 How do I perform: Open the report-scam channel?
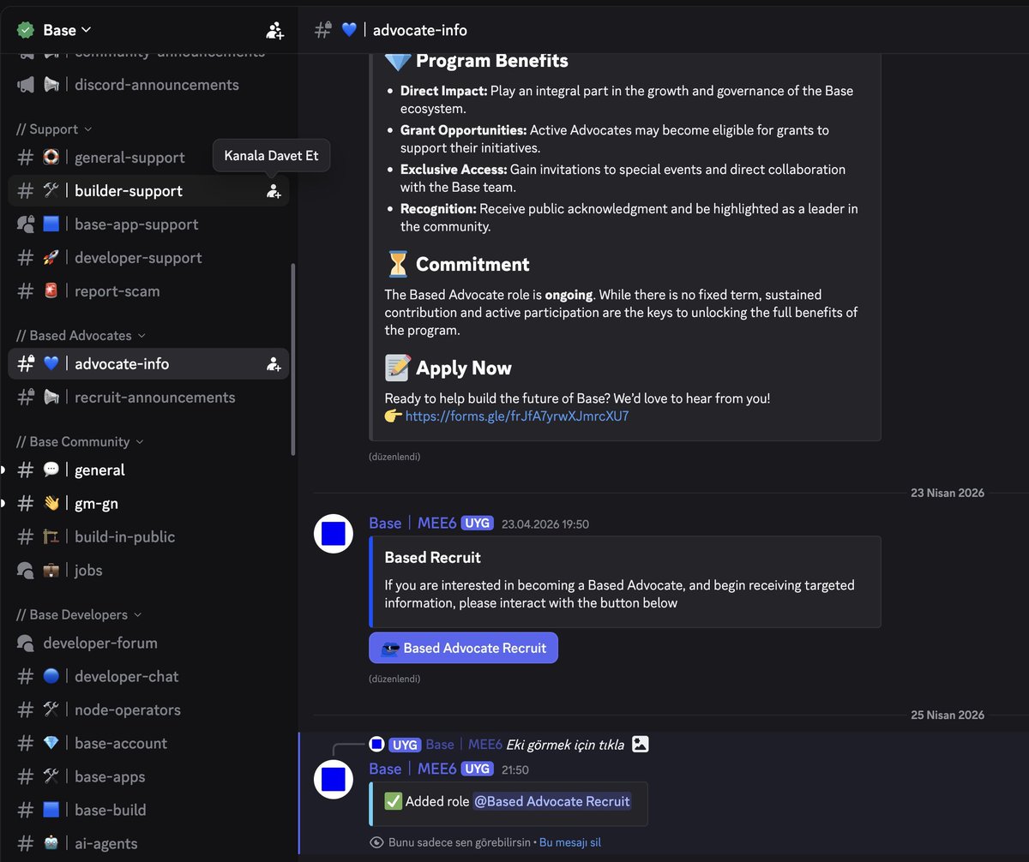148,291
